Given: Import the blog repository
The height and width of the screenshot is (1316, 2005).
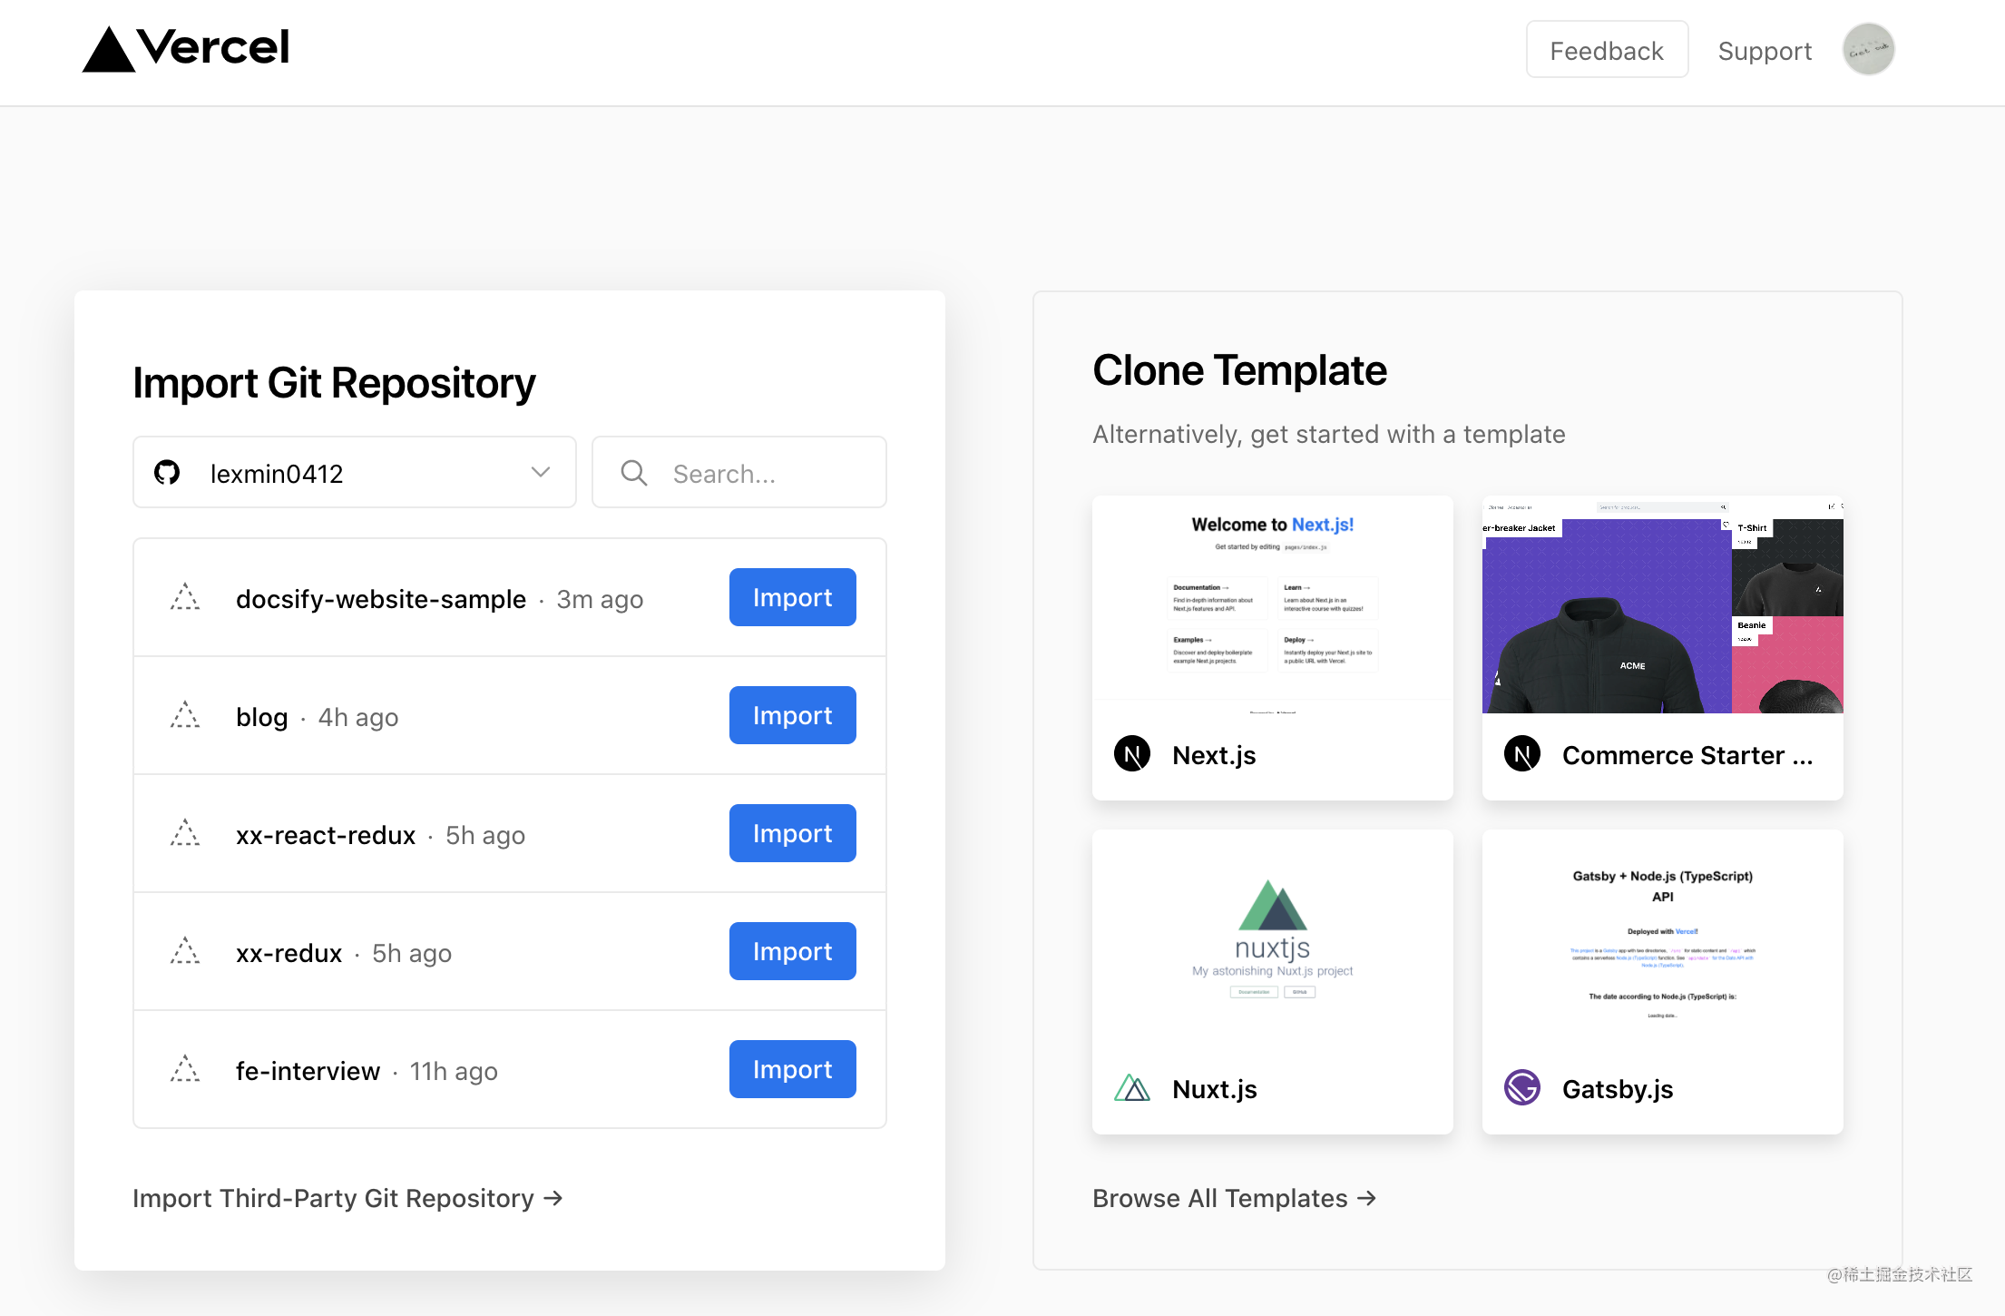Looking at the screenshot, I should [793, 715].
